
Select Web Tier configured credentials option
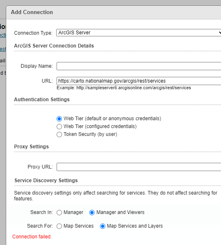59,126
